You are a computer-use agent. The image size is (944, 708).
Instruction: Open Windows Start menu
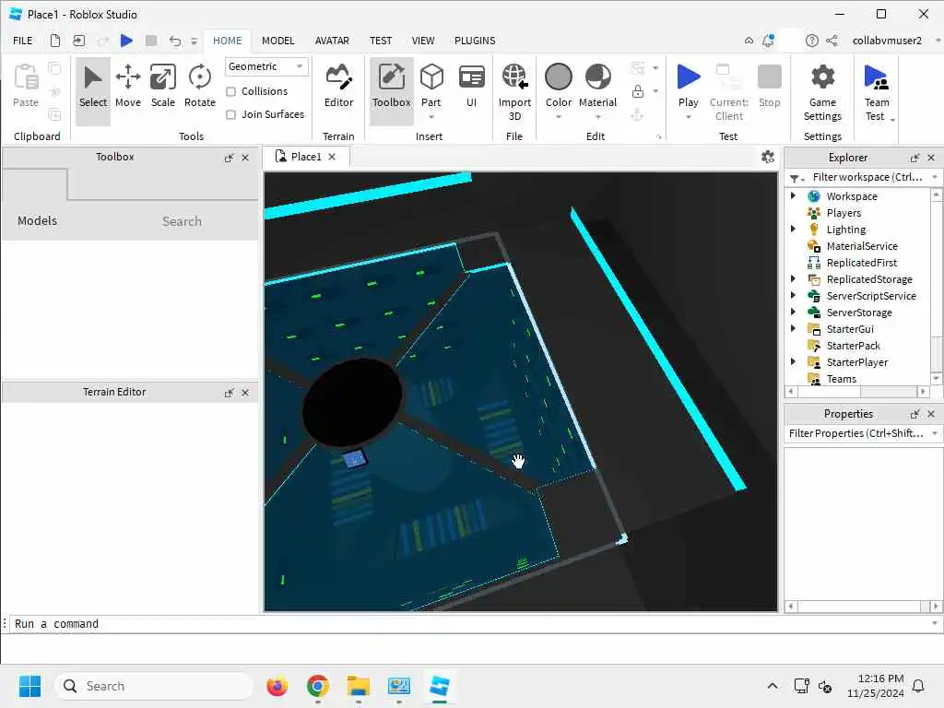coord(29,686)
